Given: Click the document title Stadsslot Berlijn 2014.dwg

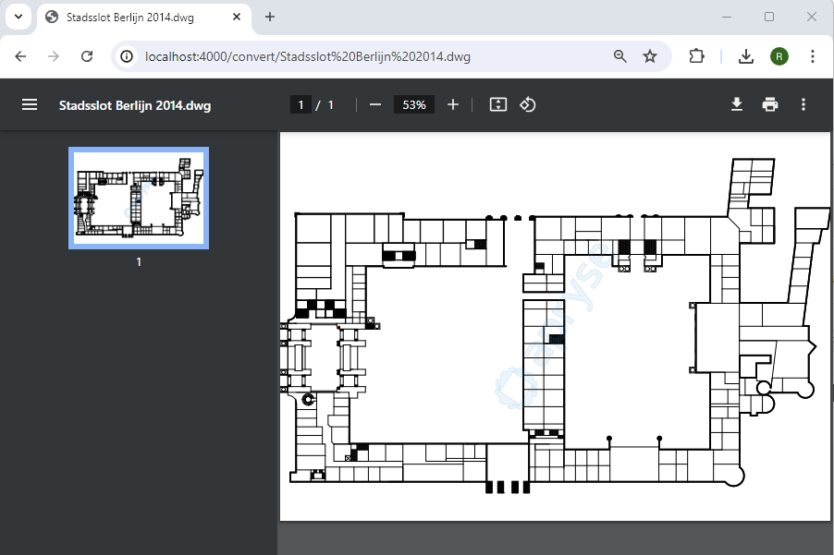Looking at the screenshot, I should click(x=135, y=105).
